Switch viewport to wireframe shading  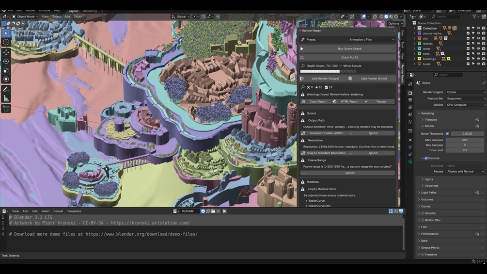tap(381, 17)
